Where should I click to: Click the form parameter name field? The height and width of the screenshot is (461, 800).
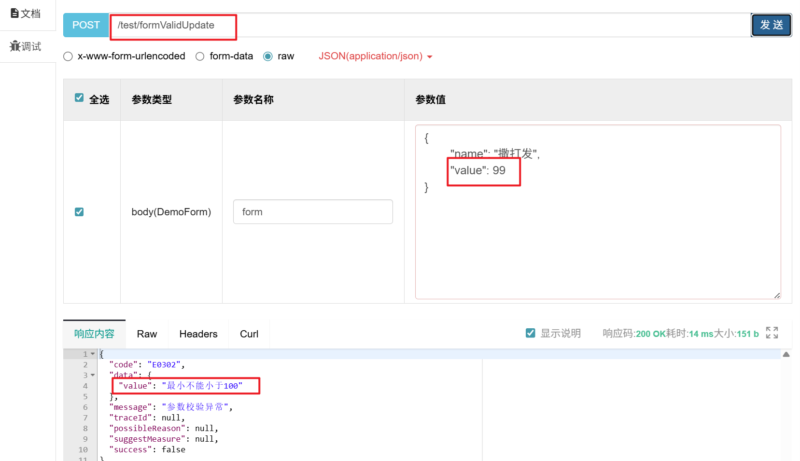click(313, 211)
